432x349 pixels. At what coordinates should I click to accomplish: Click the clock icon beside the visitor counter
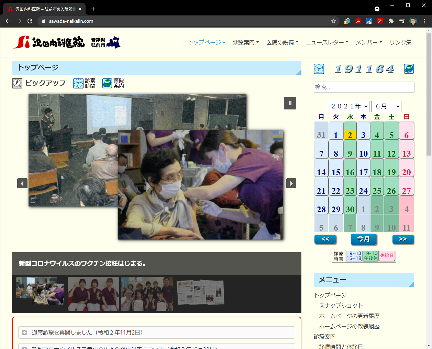[319, 69]
